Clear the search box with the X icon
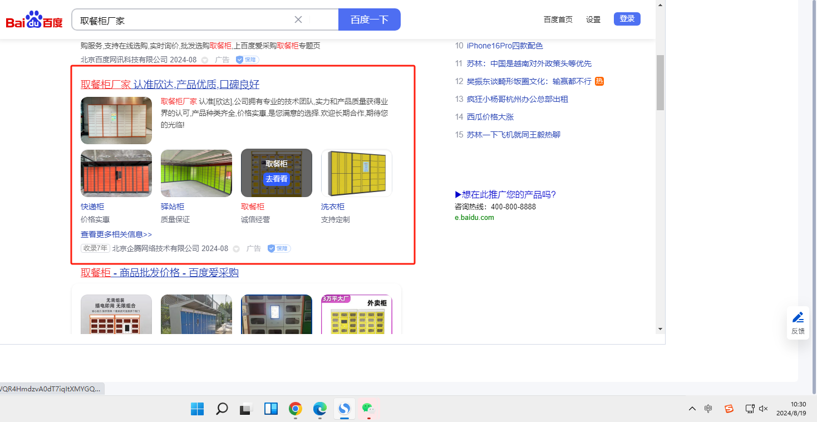Screen dimensions: 817x422 tap(298, 19)
